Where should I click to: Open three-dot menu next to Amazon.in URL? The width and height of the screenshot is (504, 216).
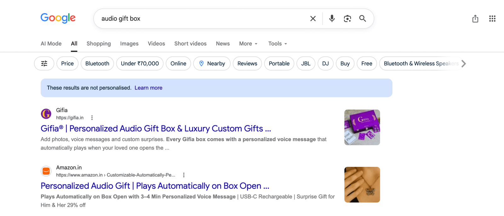point(184,175)
